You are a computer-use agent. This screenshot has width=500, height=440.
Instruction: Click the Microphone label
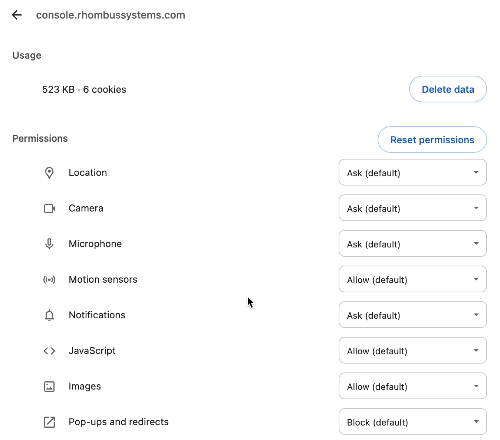coord(95,244)
